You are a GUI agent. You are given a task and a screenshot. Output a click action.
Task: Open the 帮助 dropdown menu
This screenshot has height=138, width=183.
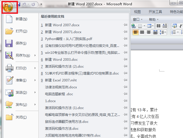point(154,20)
